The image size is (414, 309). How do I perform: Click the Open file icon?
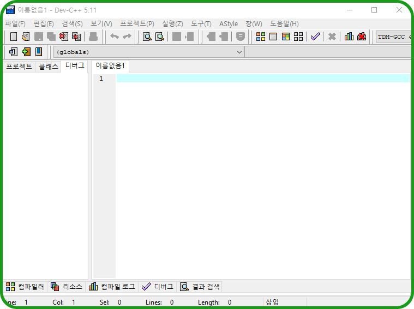pos(26,37)
